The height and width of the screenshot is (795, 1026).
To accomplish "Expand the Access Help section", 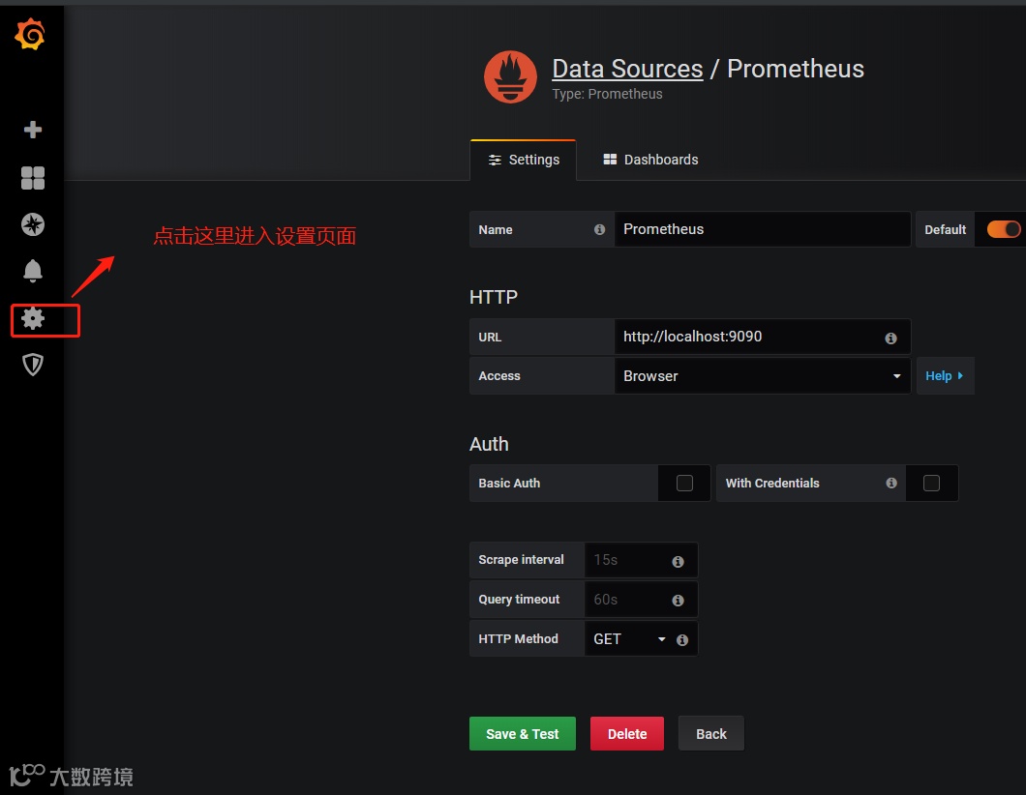I will click(x=945, y=376).
